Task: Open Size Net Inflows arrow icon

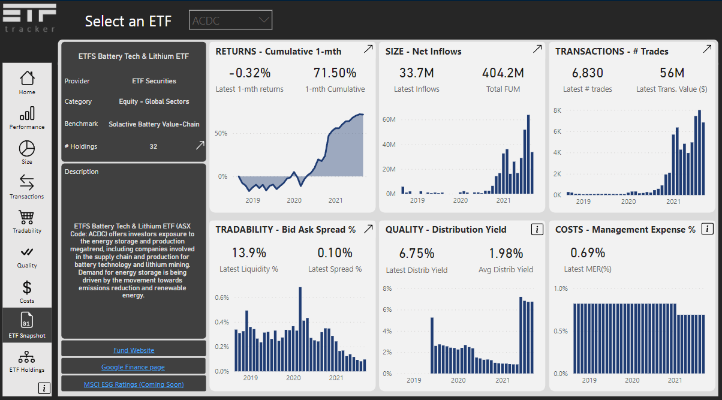Action: point(538,50)
